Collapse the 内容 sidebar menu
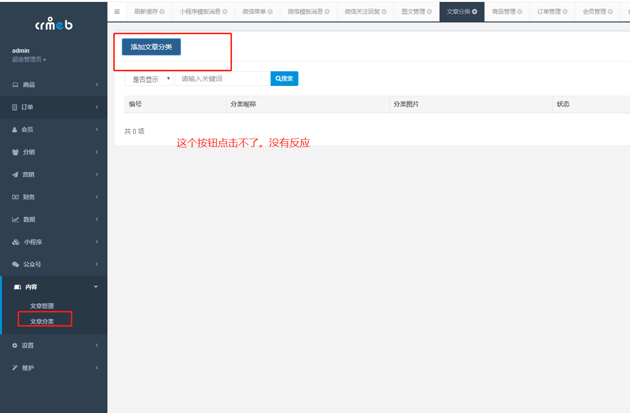Image resolution: width=630 pixels, height=413 pixels. [x=54, y=287]
